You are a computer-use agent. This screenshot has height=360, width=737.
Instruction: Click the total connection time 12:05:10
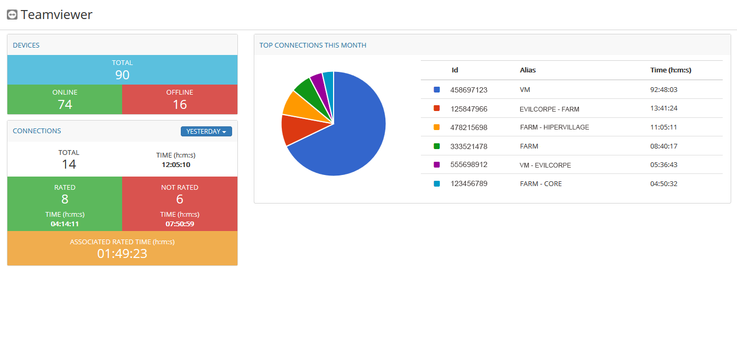pos(176,165)
